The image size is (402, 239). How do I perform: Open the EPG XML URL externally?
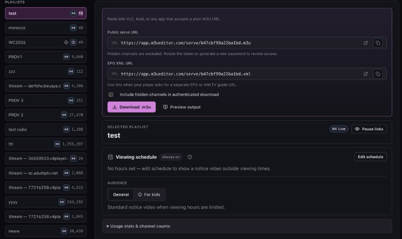click(365, 74)
